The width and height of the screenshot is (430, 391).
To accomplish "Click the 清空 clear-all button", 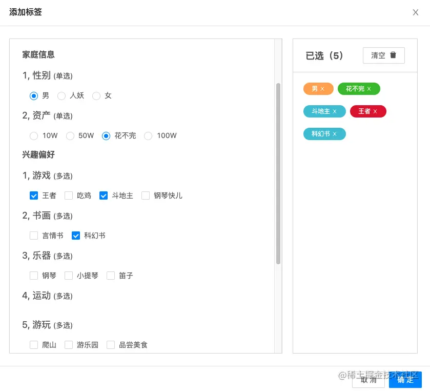I will [x=384, y=55].
